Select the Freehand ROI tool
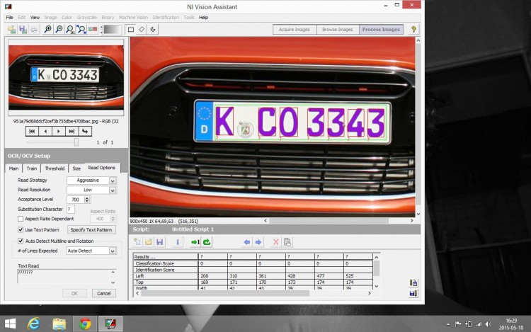 coord(153,30)
